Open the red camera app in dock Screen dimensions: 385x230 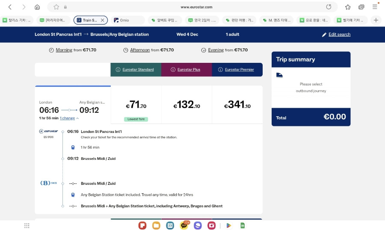pyautogui.click(x=211, y=225)
